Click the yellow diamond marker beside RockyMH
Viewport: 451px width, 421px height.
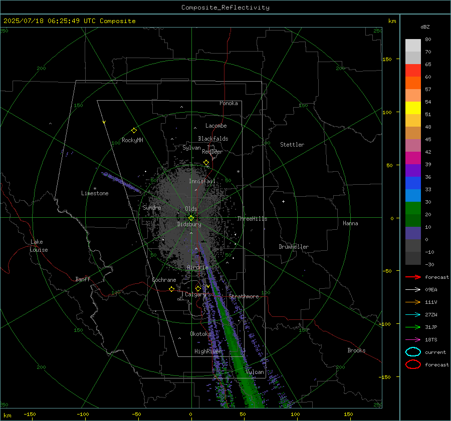point(134,131)
